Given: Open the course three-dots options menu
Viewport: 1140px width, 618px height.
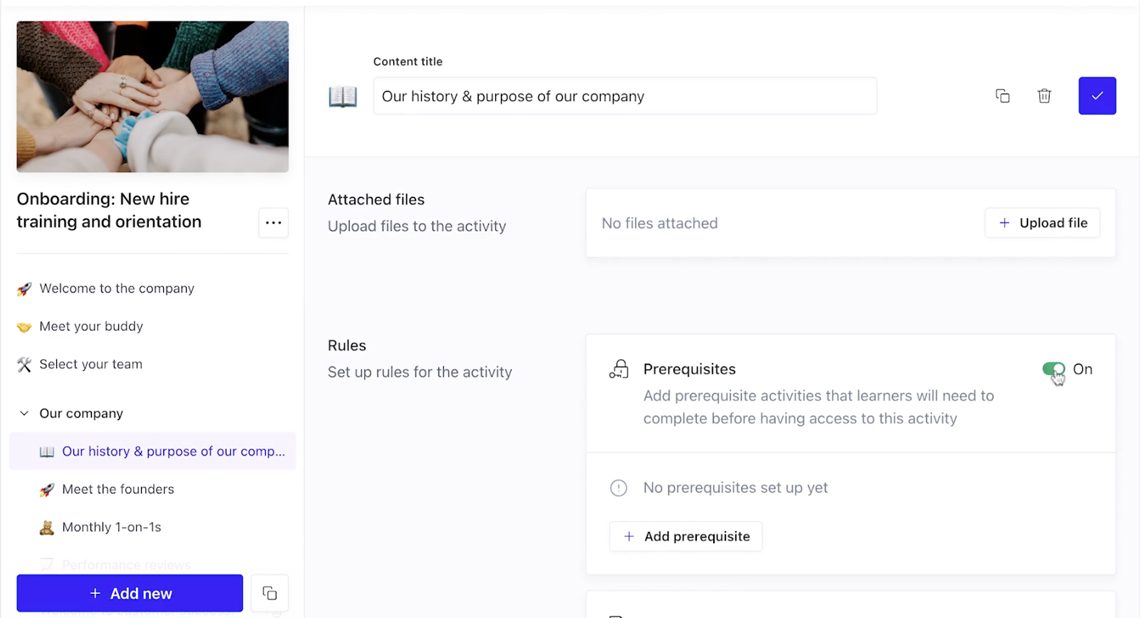Looking at the screenshot, I should (x=274, y=223).
